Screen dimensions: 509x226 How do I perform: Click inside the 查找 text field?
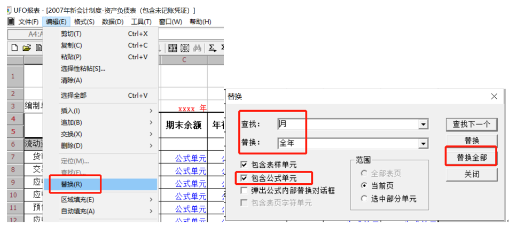[x=347, y=124]
